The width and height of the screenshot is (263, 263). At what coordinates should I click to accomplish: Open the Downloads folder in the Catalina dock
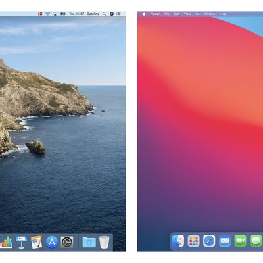[89, 243]
